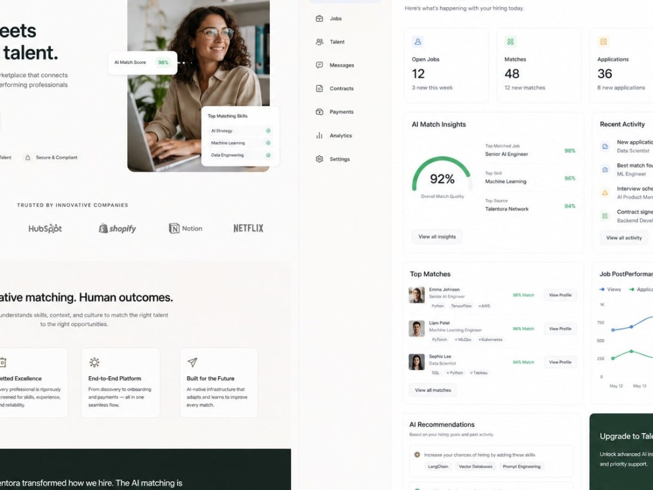Click the AI recommendation bullet icon
Viewport: 653px width, 490px height.
point(417,455)
